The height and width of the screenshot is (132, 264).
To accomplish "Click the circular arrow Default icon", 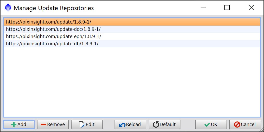I will (x=156, y=125).
